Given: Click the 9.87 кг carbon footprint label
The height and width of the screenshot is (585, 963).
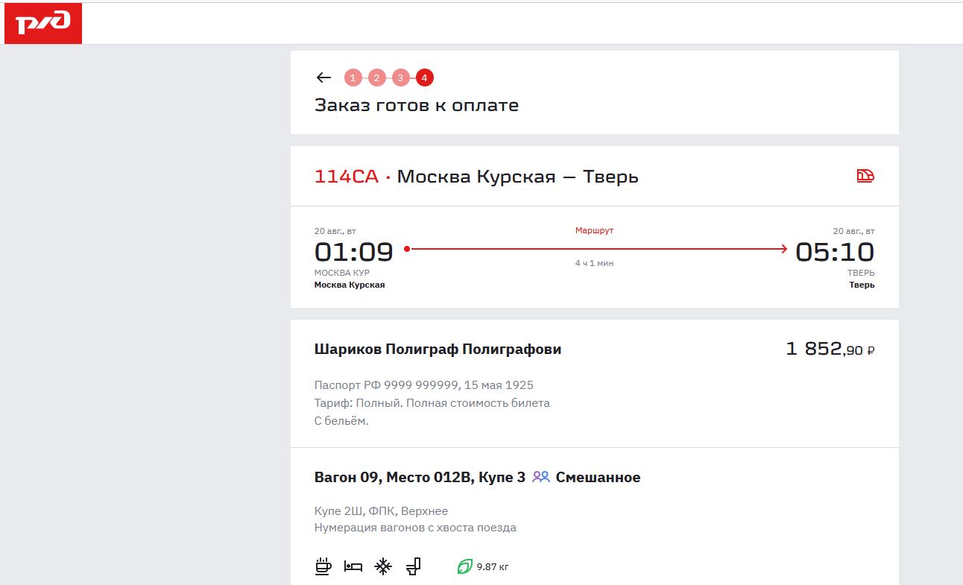Looking at the screenshot, I should point(493,567).
